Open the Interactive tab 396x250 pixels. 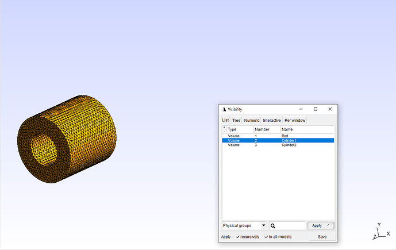[x=272, y=121]
